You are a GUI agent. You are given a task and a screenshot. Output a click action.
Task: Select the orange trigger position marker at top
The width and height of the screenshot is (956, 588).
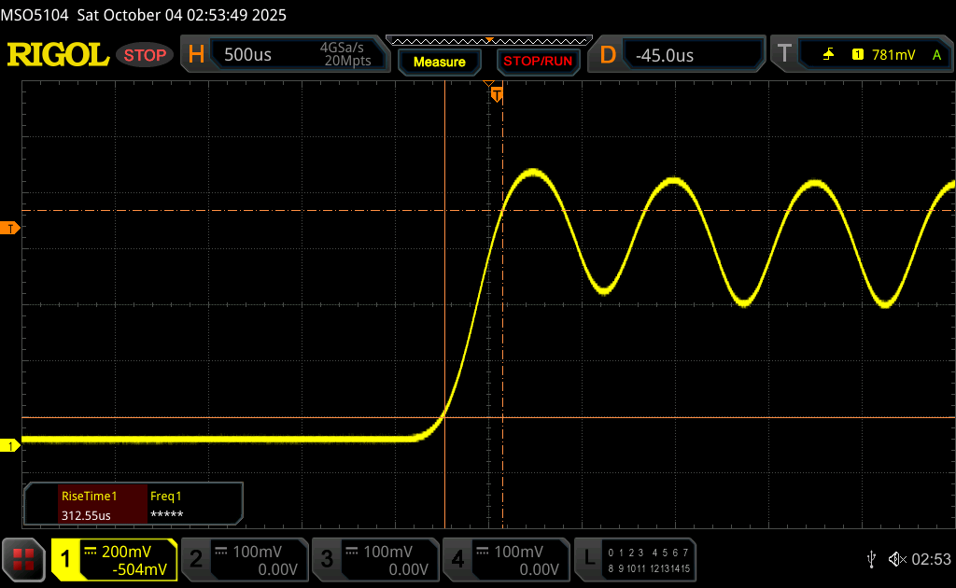point(497,94)
